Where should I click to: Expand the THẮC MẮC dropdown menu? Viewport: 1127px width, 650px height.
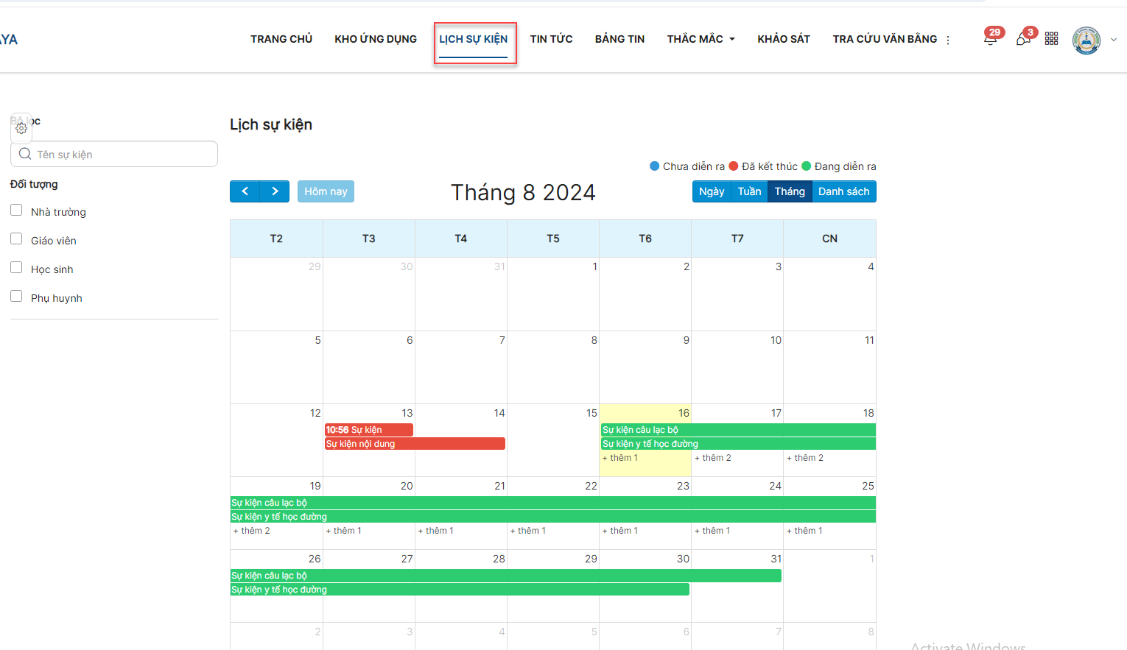pos(701,39)
